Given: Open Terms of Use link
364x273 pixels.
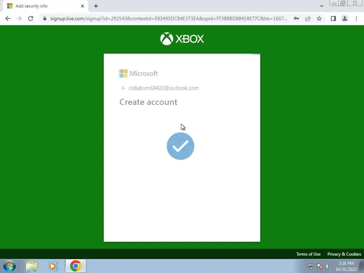Looking at the screenshot, I should 308,254.
